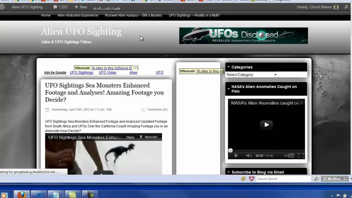Click the McAfee shield icon
This screenshot has width=352, height=198.
click(x=251, y=179)
